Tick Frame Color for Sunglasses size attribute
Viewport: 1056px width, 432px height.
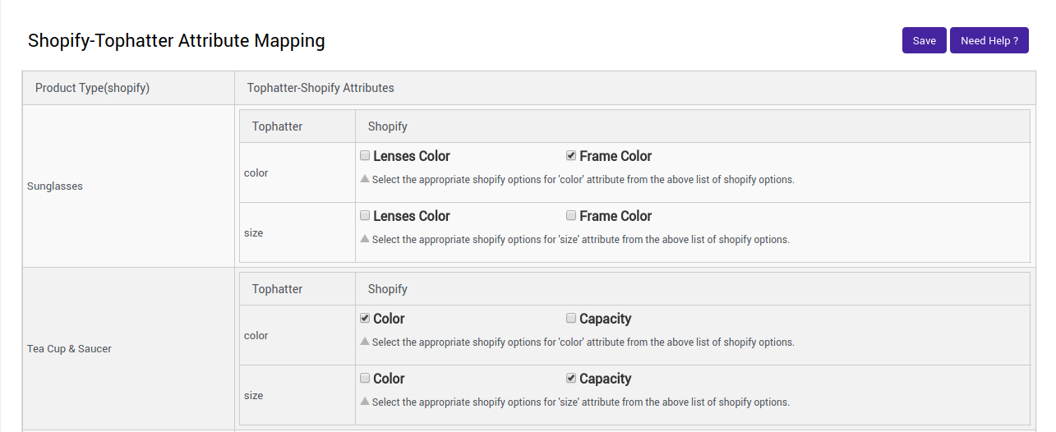point(571,215)
